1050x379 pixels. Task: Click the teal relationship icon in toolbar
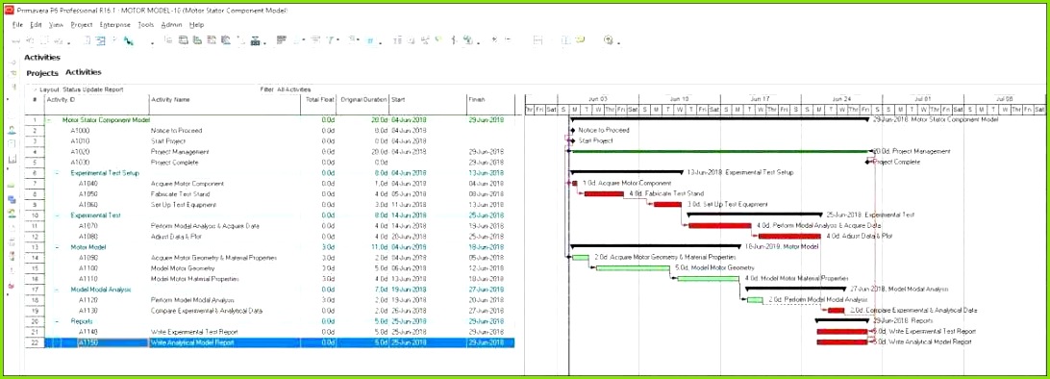[x=128, y=40]
